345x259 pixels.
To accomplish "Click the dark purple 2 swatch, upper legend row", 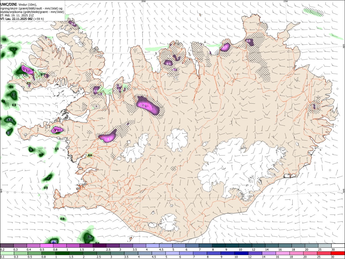I will click(x=99, y=246).
